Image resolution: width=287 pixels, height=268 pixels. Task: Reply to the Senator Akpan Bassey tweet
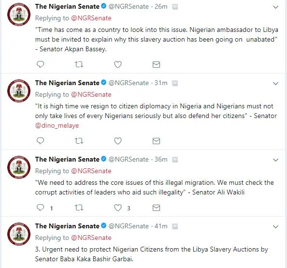coord(40,64)
